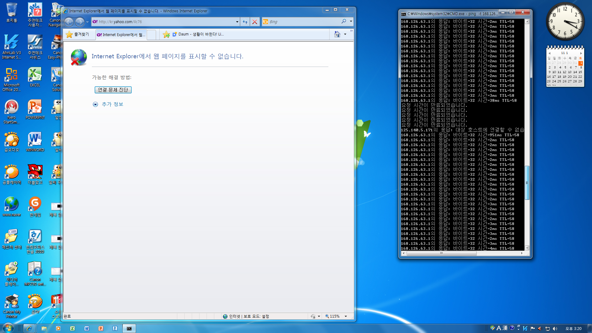Open the AhnLab V3 Internet Security desktop icon
This screenshot has height=333, width=592.
pyautogui.click(x=12, y=47)
